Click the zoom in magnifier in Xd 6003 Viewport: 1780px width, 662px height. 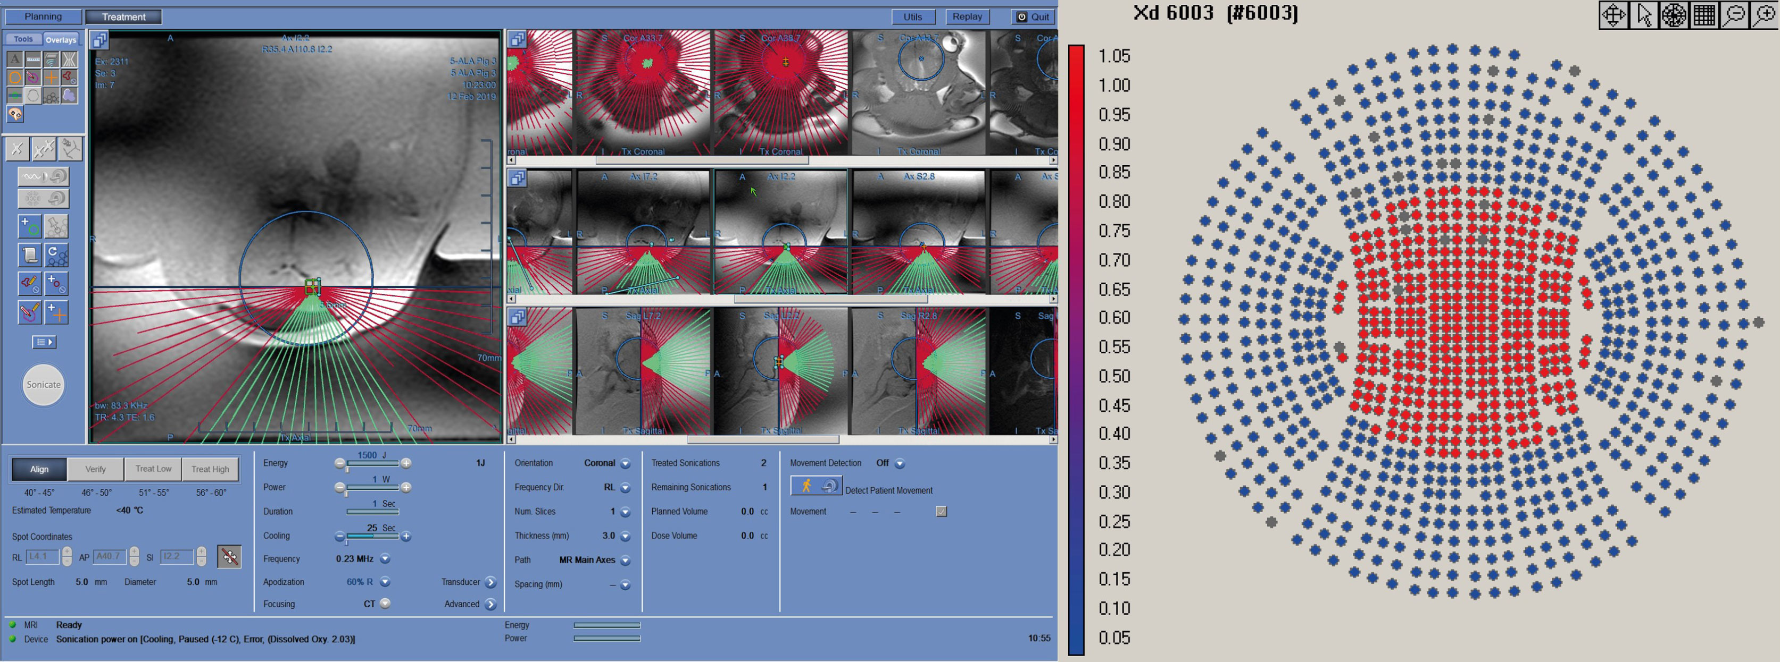tap(1764, 15)
